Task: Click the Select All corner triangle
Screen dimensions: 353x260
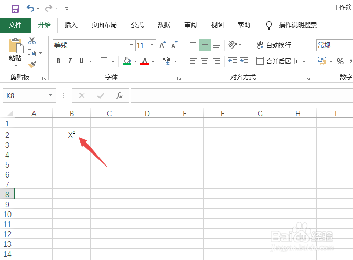Action: click(x=10, y=113)
